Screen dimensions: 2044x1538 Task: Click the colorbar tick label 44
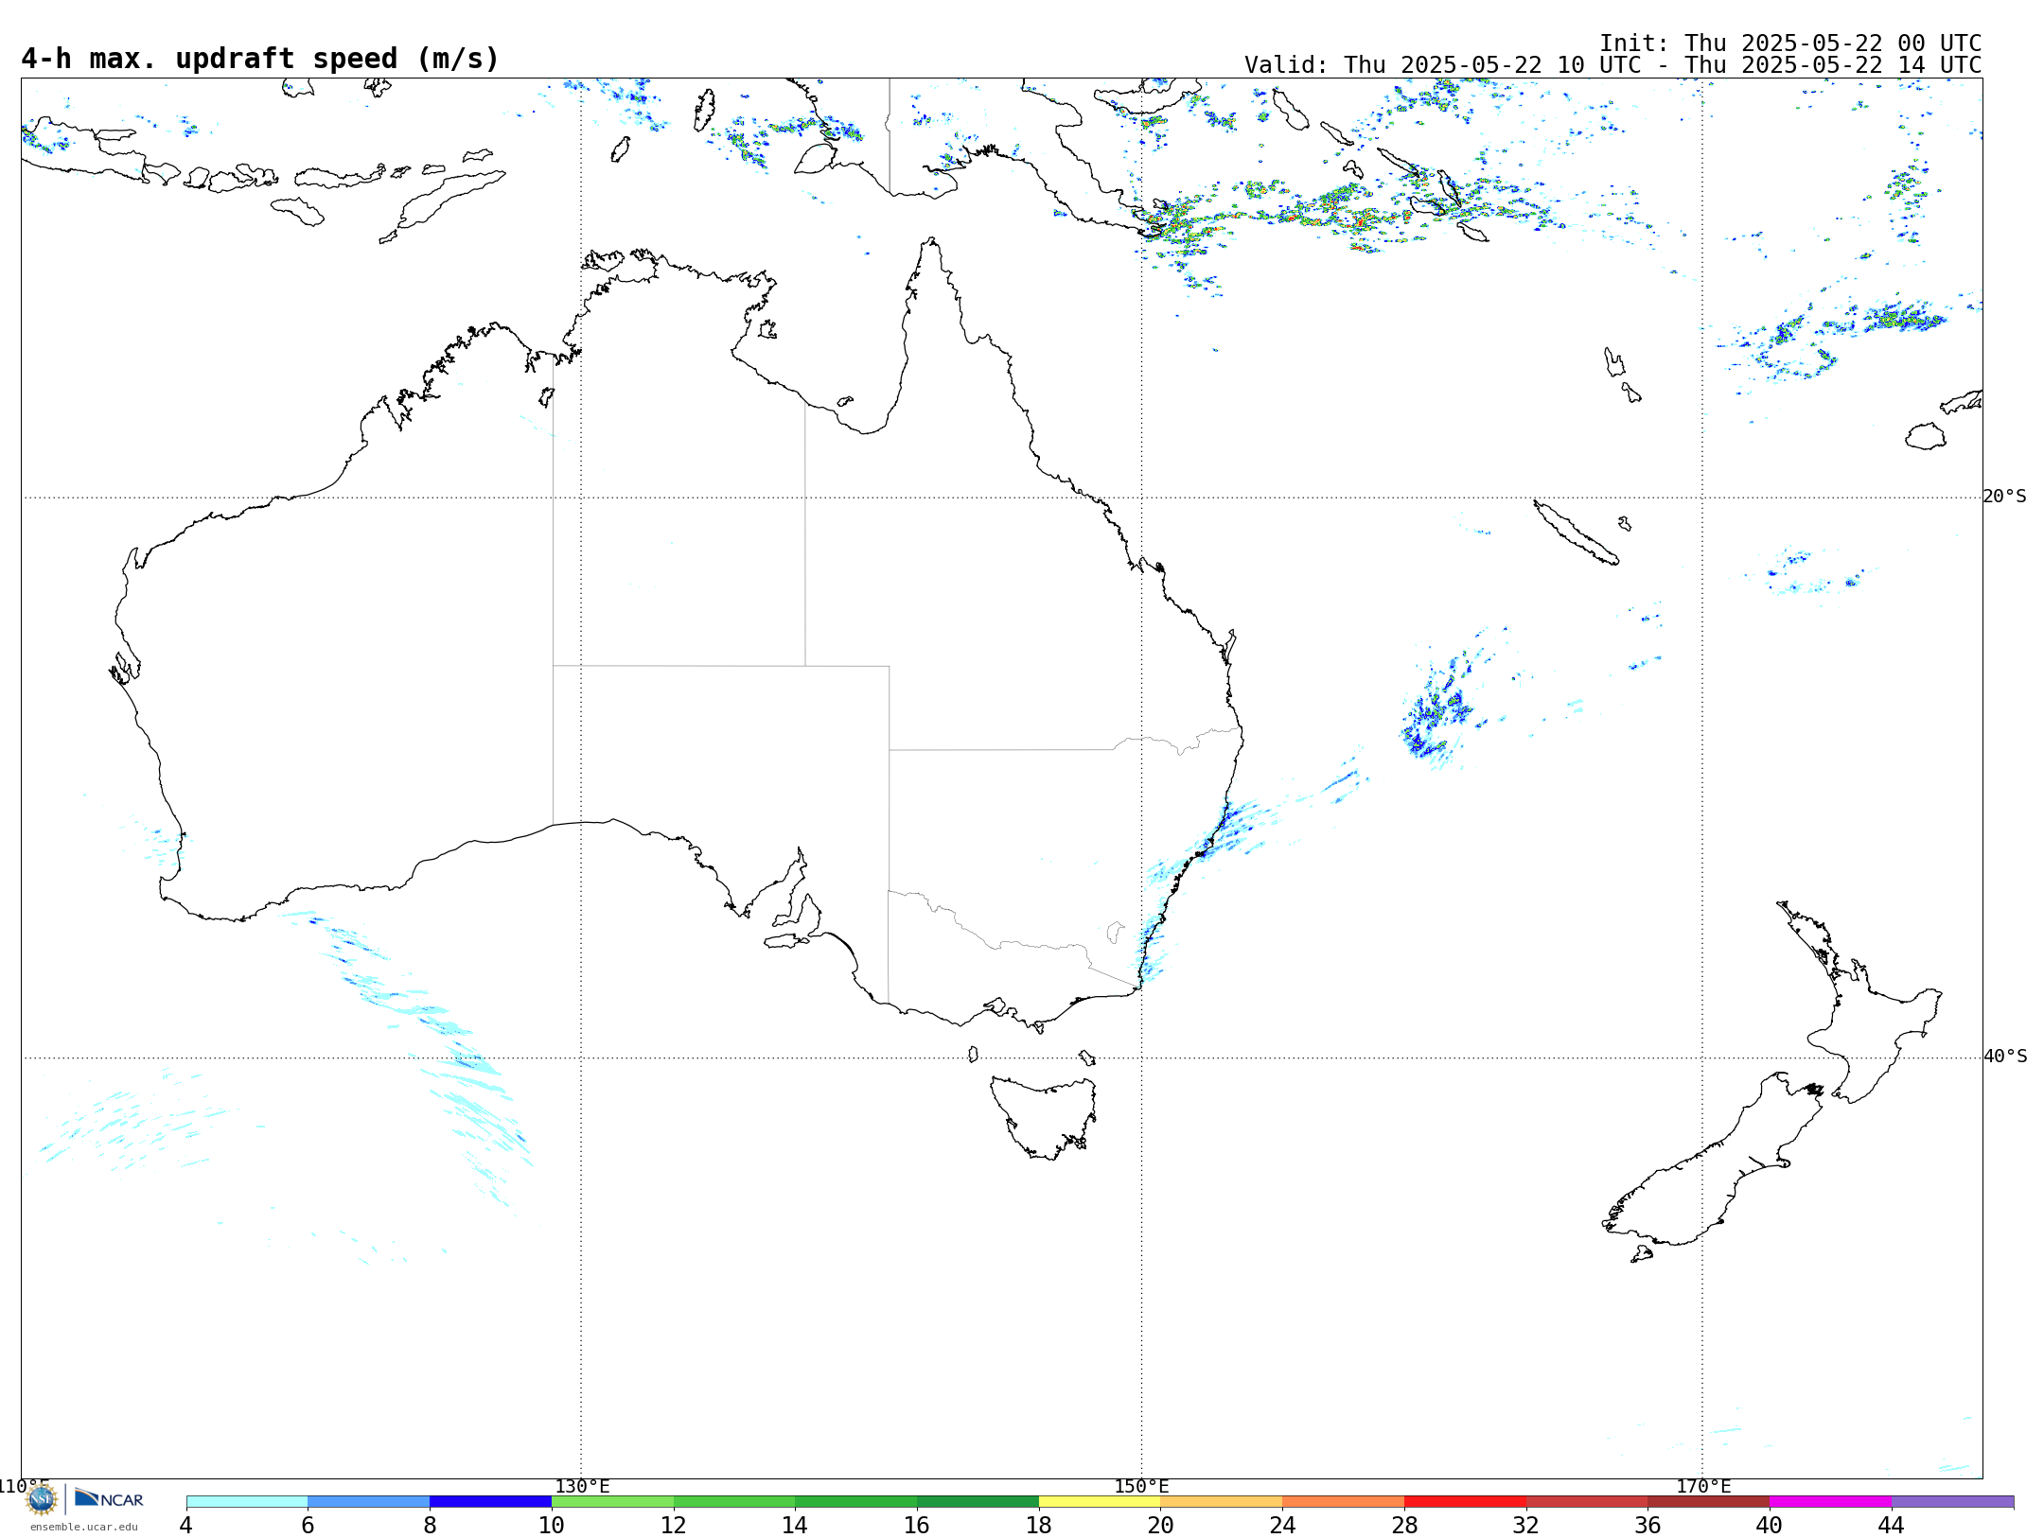click(x=1891, y=1526)
